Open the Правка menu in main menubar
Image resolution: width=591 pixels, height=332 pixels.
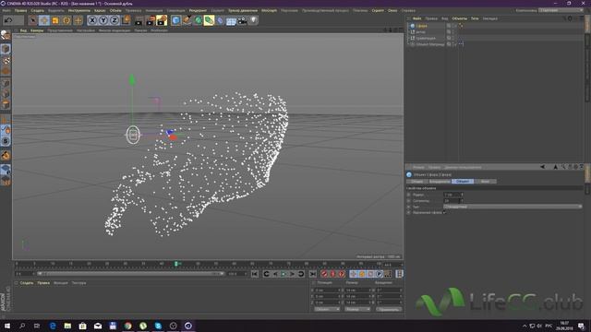20,10
